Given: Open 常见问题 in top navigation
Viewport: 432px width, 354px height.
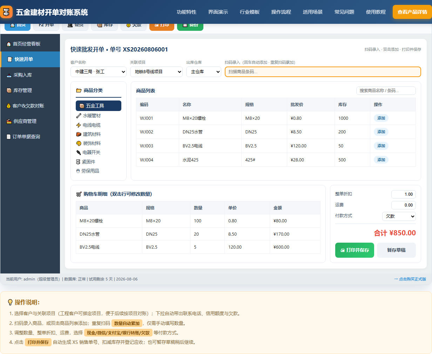Looking at the screenshot, I should pos(344,12).
